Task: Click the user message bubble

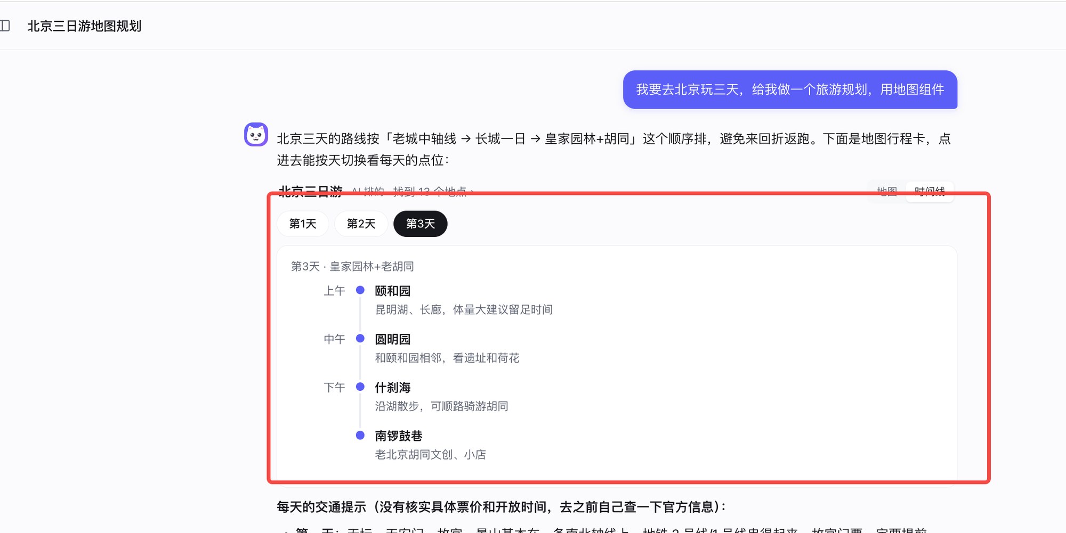Action: click(790, 89)
